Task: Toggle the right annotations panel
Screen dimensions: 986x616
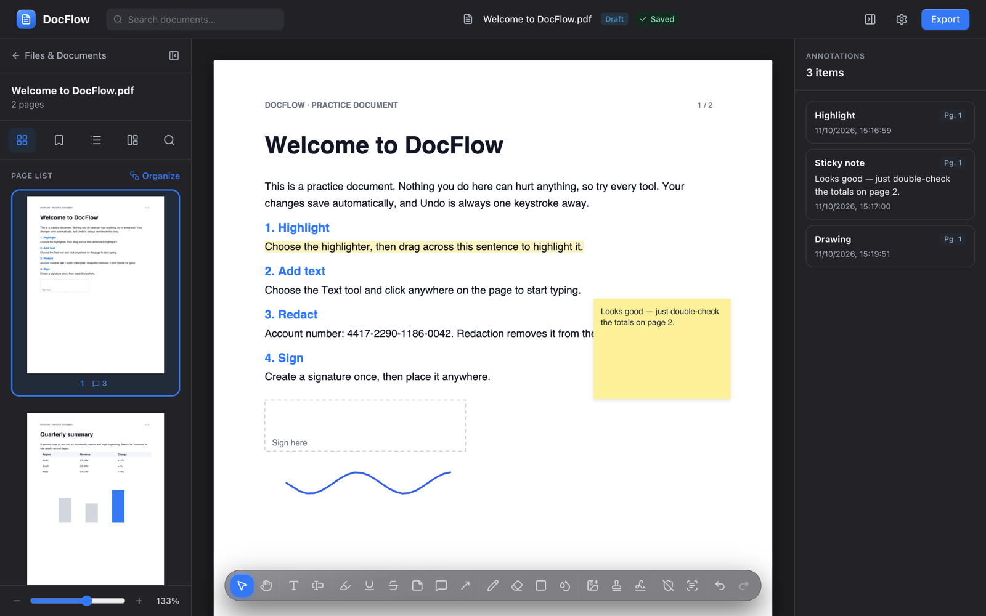Action: pyautogui.click(x=870, y=19)
